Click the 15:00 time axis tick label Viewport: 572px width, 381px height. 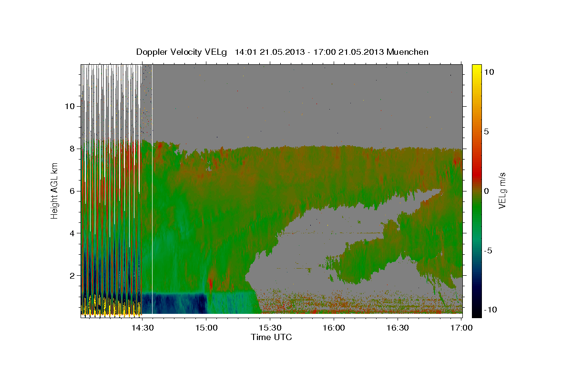tap(206, 328)
